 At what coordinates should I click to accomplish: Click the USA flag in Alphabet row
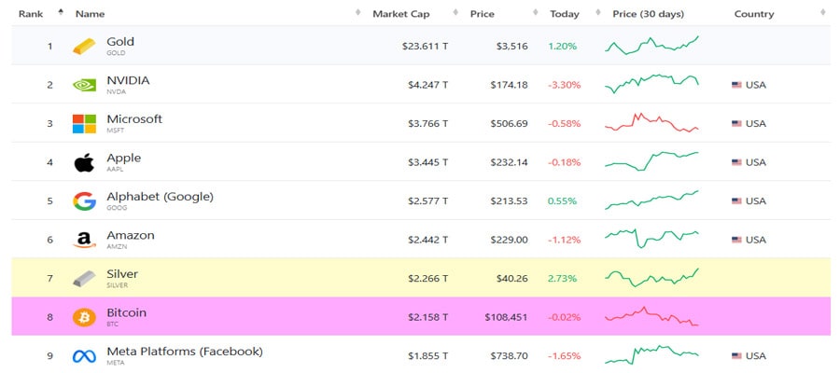pyautogui.click(x=736, y=201)
